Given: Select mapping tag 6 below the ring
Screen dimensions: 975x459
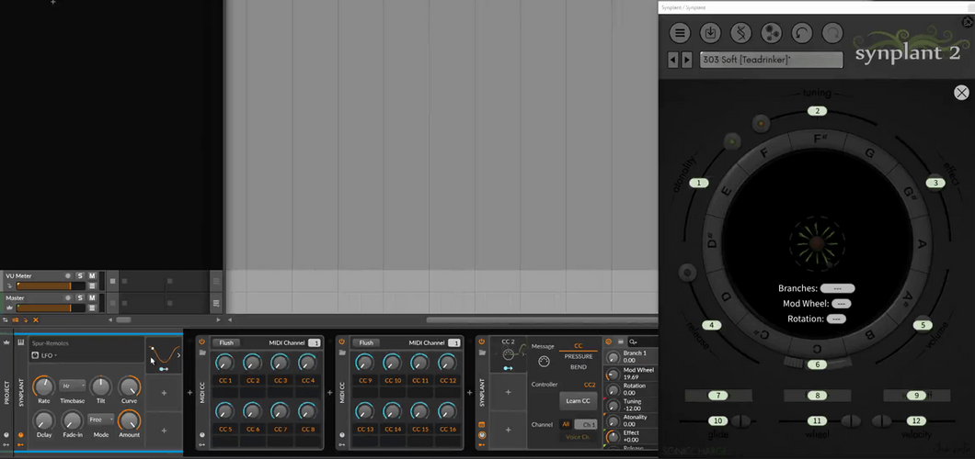Looking at the screenshot, I should click(x=817, y=364).
